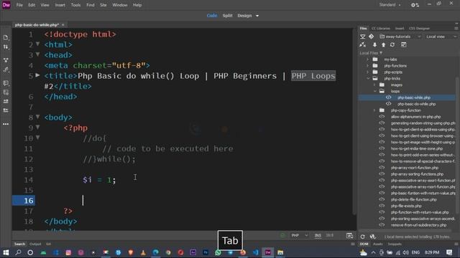Open the Site menu

coord(103,5)
